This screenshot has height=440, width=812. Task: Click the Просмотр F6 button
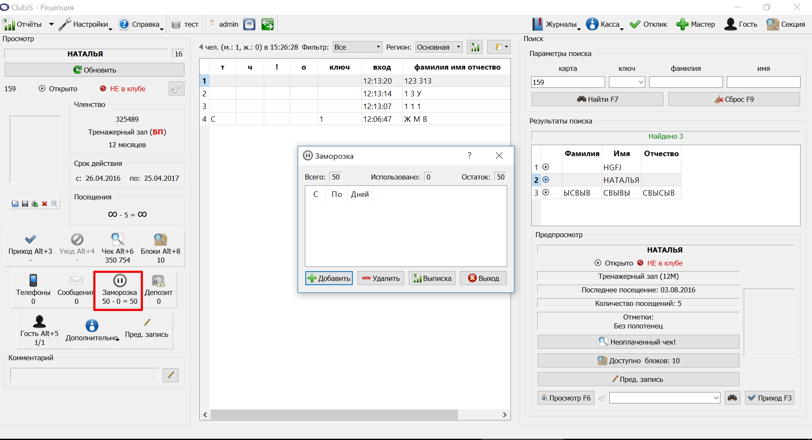[x=566, y=398]
